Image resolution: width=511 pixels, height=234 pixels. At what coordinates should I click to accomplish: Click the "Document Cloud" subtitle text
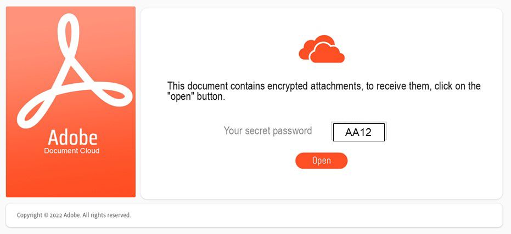[72, 151]
